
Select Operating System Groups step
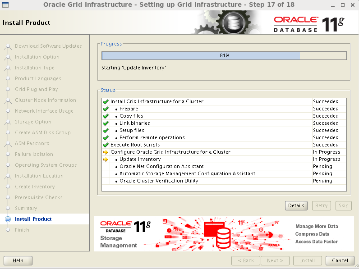pos(46,165)
